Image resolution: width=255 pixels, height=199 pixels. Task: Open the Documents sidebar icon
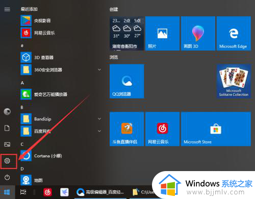click(x=7, y=128)
